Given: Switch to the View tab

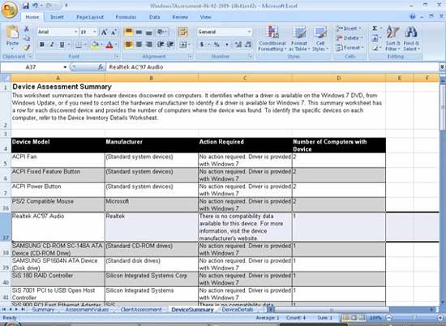Looking at the screenshot, I should point(205,17).
